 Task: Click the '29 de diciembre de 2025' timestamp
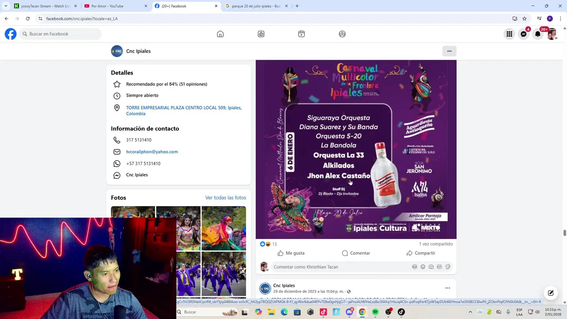[308, 292]
